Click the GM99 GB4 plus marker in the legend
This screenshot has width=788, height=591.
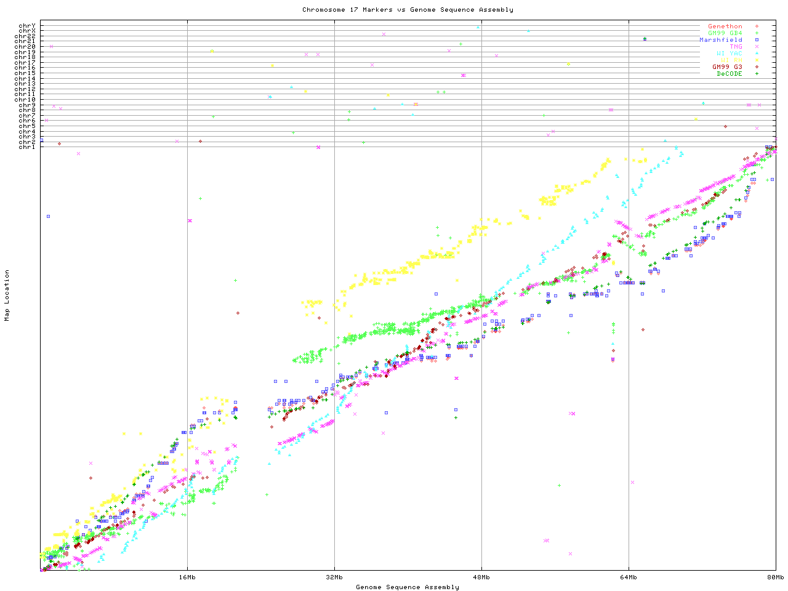pos(757,33)
